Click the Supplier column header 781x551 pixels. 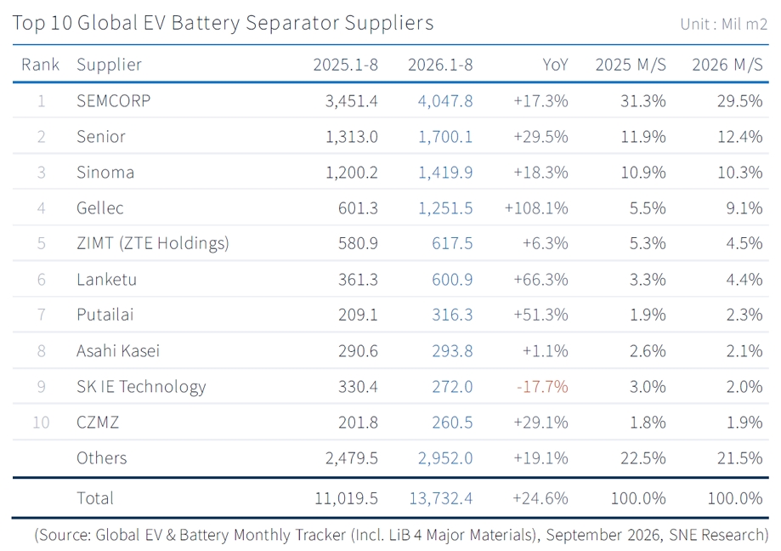(x=109, y=65)
